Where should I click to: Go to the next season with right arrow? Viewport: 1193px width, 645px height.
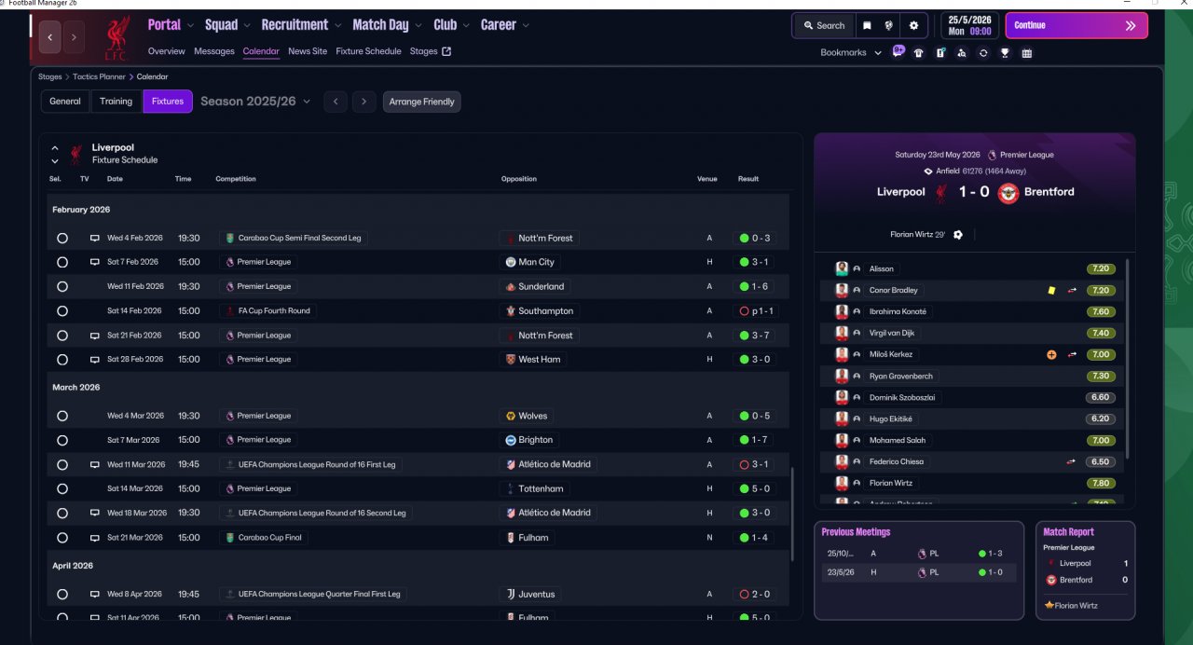pos(364,102)
